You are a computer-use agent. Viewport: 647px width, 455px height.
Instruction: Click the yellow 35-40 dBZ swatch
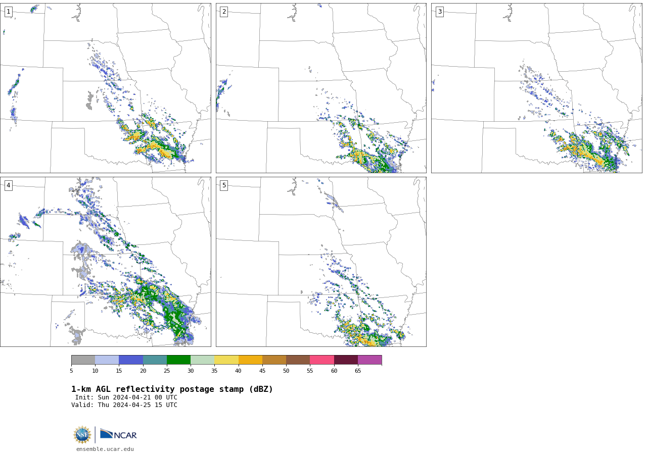click(x=226, y=360)
